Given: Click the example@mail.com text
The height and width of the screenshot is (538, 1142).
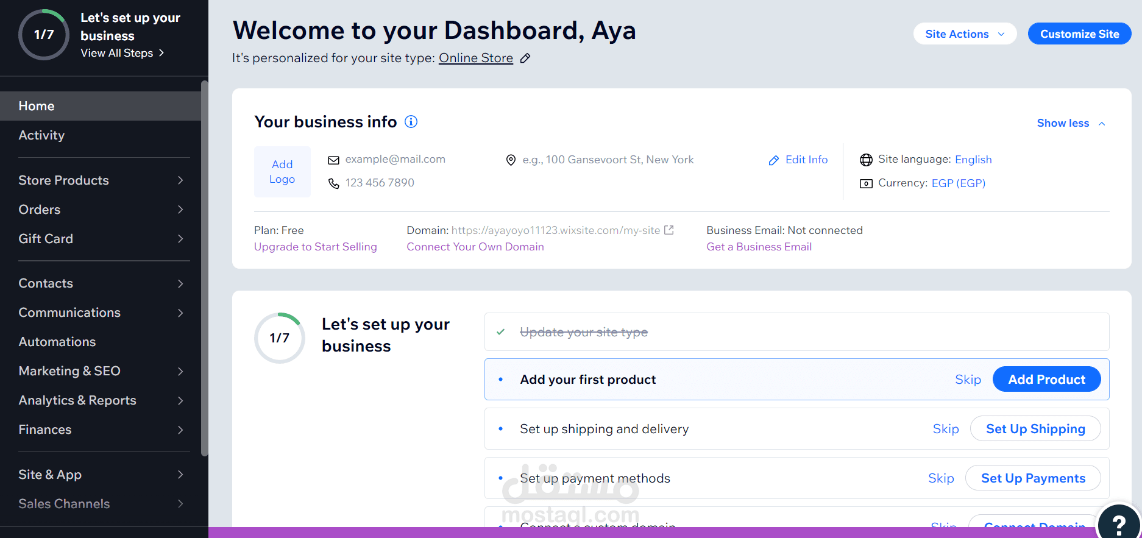Looking at the screenshot, I should click(x=395, y=159).
